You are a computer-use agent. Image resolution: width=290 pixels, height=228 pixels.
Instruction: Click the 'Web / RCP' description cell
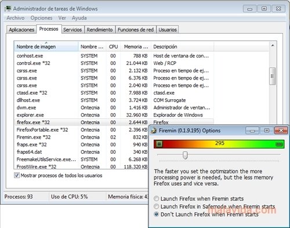click(165, 63)
